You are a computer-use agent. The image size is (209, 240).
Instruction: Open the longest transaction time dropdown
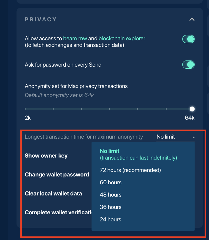175,137
